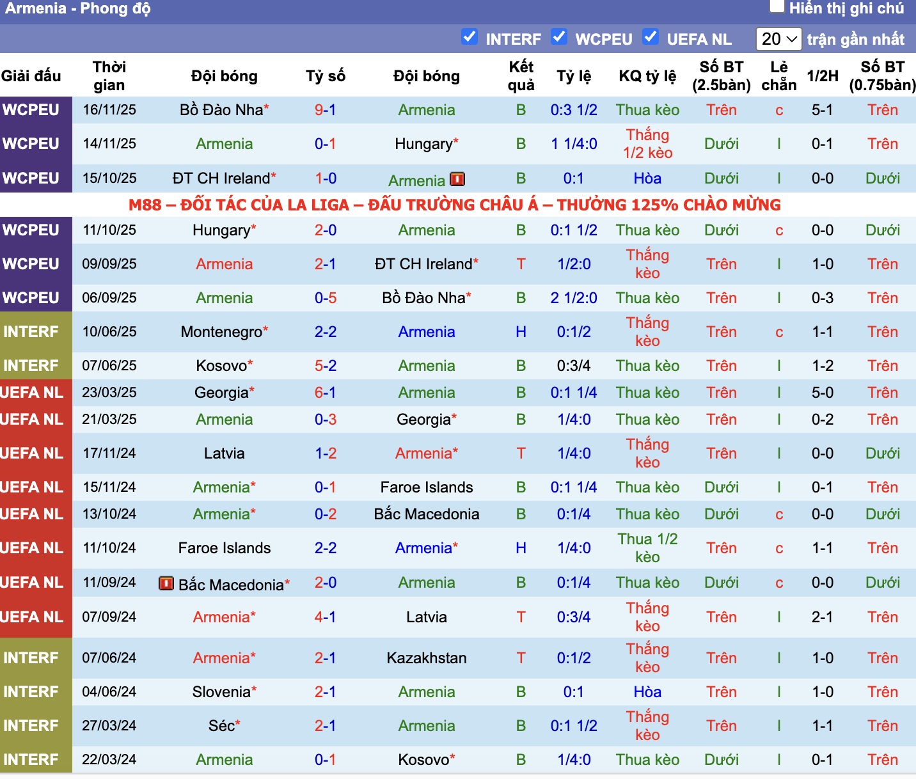Image resolution: width=916 pixels, height=779 pixels.
Task: Click the Hòa odds result on 15/10/25
Action: click(647, 178)
